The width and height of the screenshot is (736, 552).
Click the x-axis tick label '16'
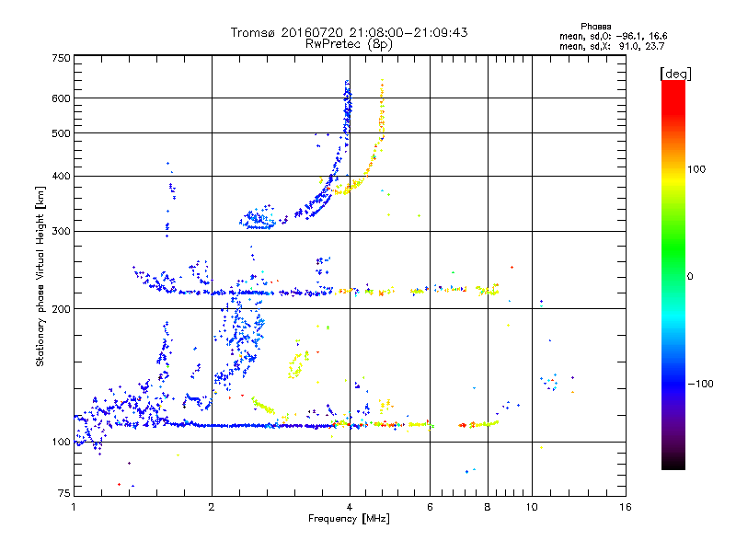pyautogui.click(x=626, y=507)
